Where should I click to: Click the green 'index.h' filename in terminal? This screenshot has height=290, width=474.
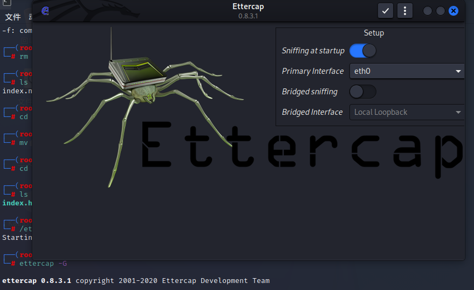tap(17, 203)
